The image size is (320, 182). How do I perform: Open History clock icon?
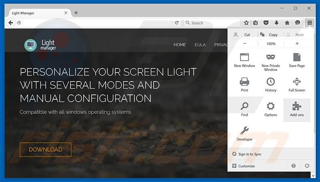point(271,82)
